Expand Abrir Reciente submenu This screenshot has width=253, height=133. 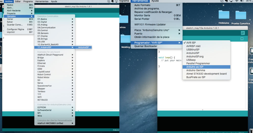(19, 11)
